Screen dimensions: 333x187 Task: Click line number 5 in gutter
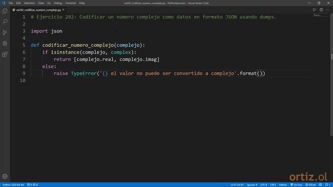24,45
